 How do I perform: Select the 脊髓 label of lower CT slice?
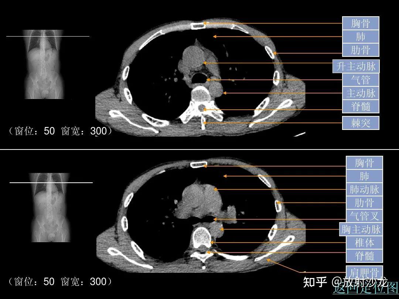click(364, 256)
